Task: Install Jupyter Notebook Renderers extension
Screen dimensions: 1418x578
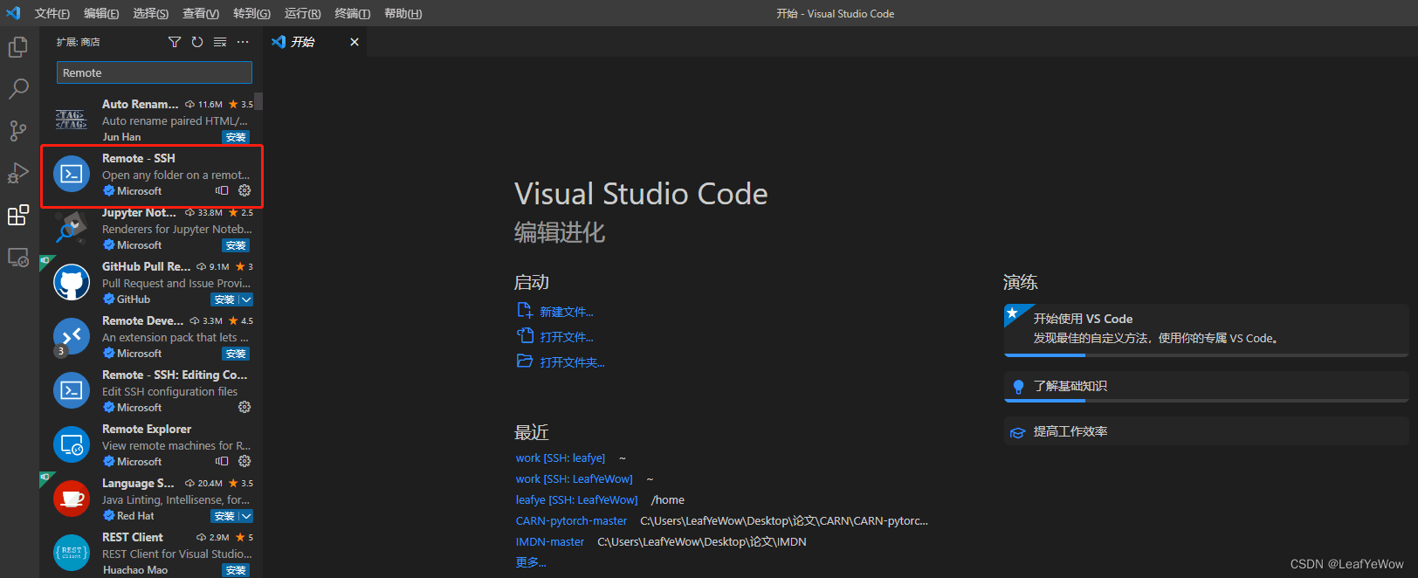Action: click(x=236, y=245)
